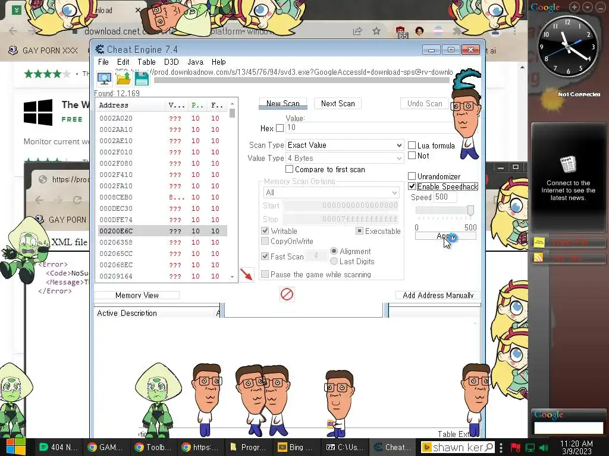Select the Last Digits radio button
Screen dimensions: 609x456
[334, 261]
